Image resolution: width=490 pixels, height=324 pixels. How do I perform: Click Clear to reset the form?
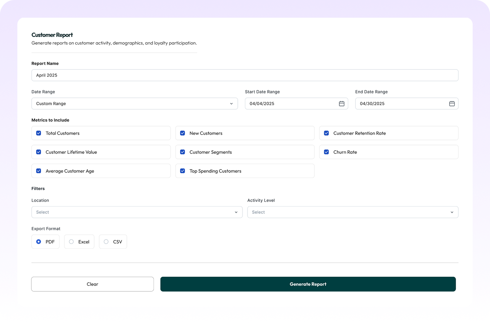(92, 284)
